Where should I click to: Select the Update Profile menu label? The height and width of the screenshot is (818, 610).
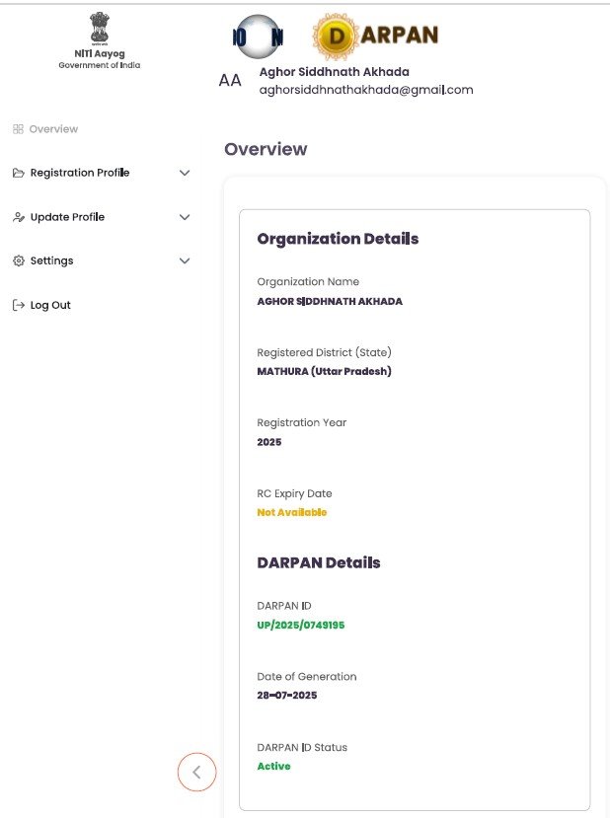point(67,217)
